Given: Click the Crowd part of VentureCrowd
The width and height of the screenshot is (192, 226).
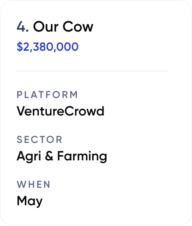Looking at the screenshot, I should (x=84, y=111).
